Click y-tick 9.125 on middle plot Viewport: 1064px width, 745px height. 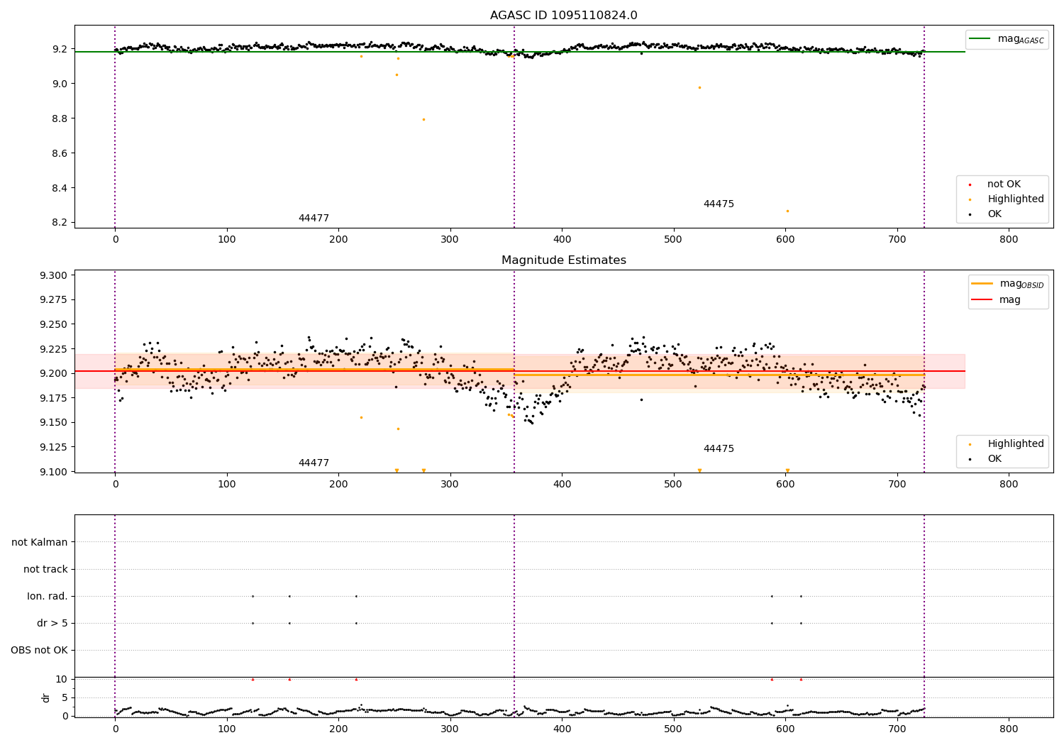pos(54,448)
